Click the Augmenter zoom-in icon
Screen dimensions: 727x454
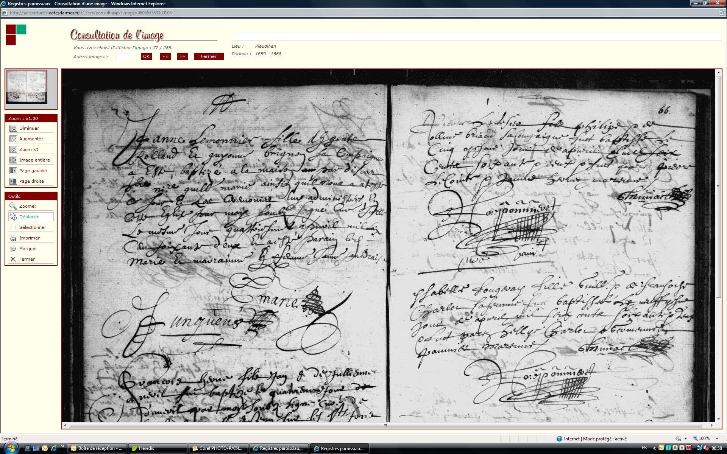pyautogui.click(x=13, y=139)
